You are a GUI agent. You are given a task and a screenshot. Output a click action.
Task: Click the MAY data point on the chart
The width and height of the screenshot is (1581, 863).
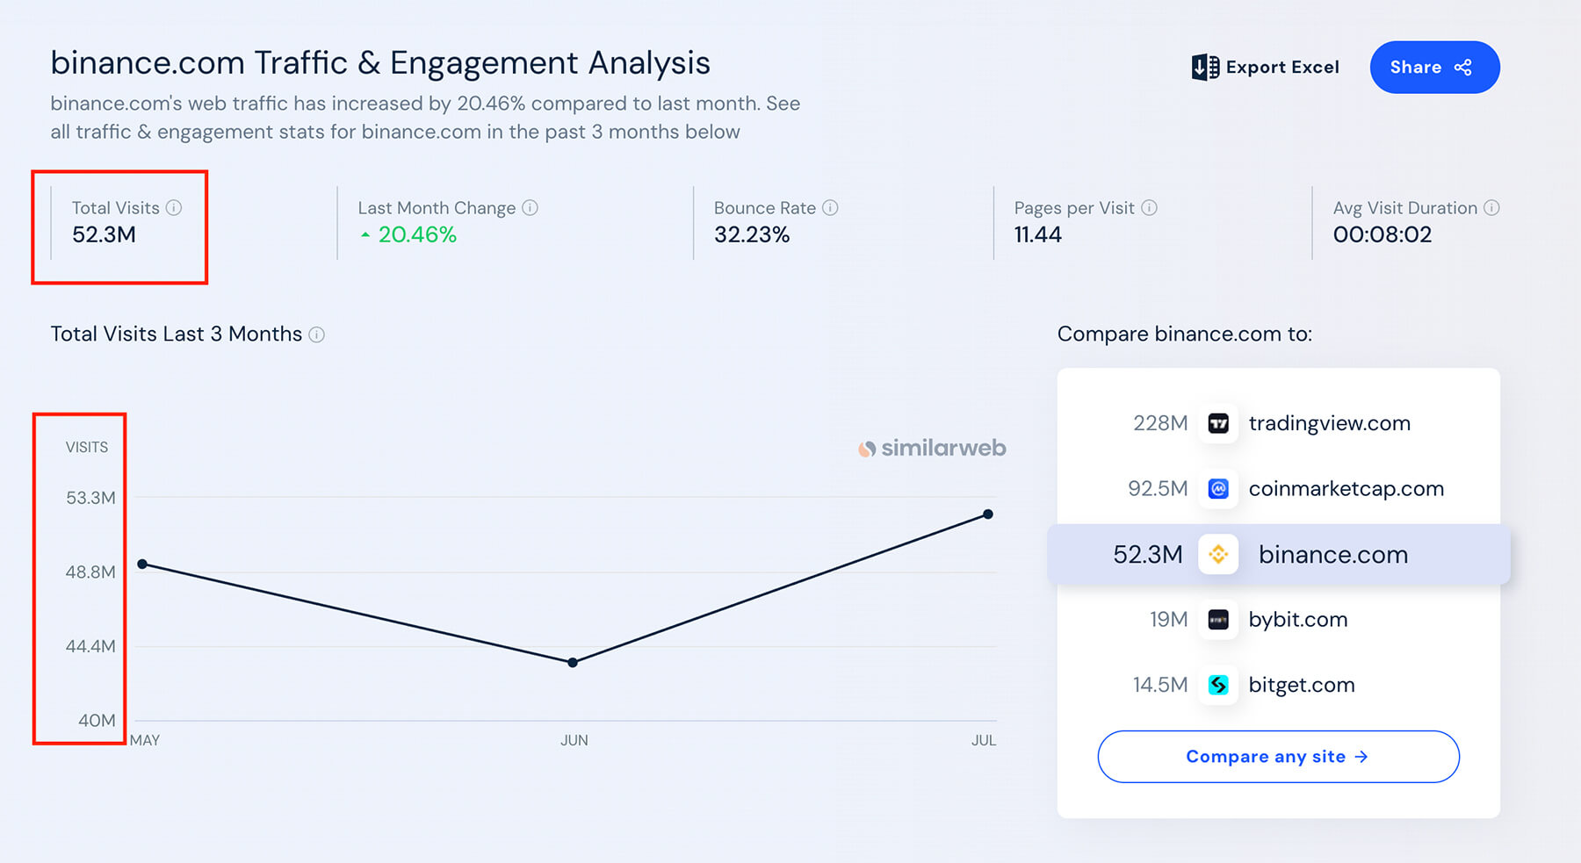click(142, 565)
